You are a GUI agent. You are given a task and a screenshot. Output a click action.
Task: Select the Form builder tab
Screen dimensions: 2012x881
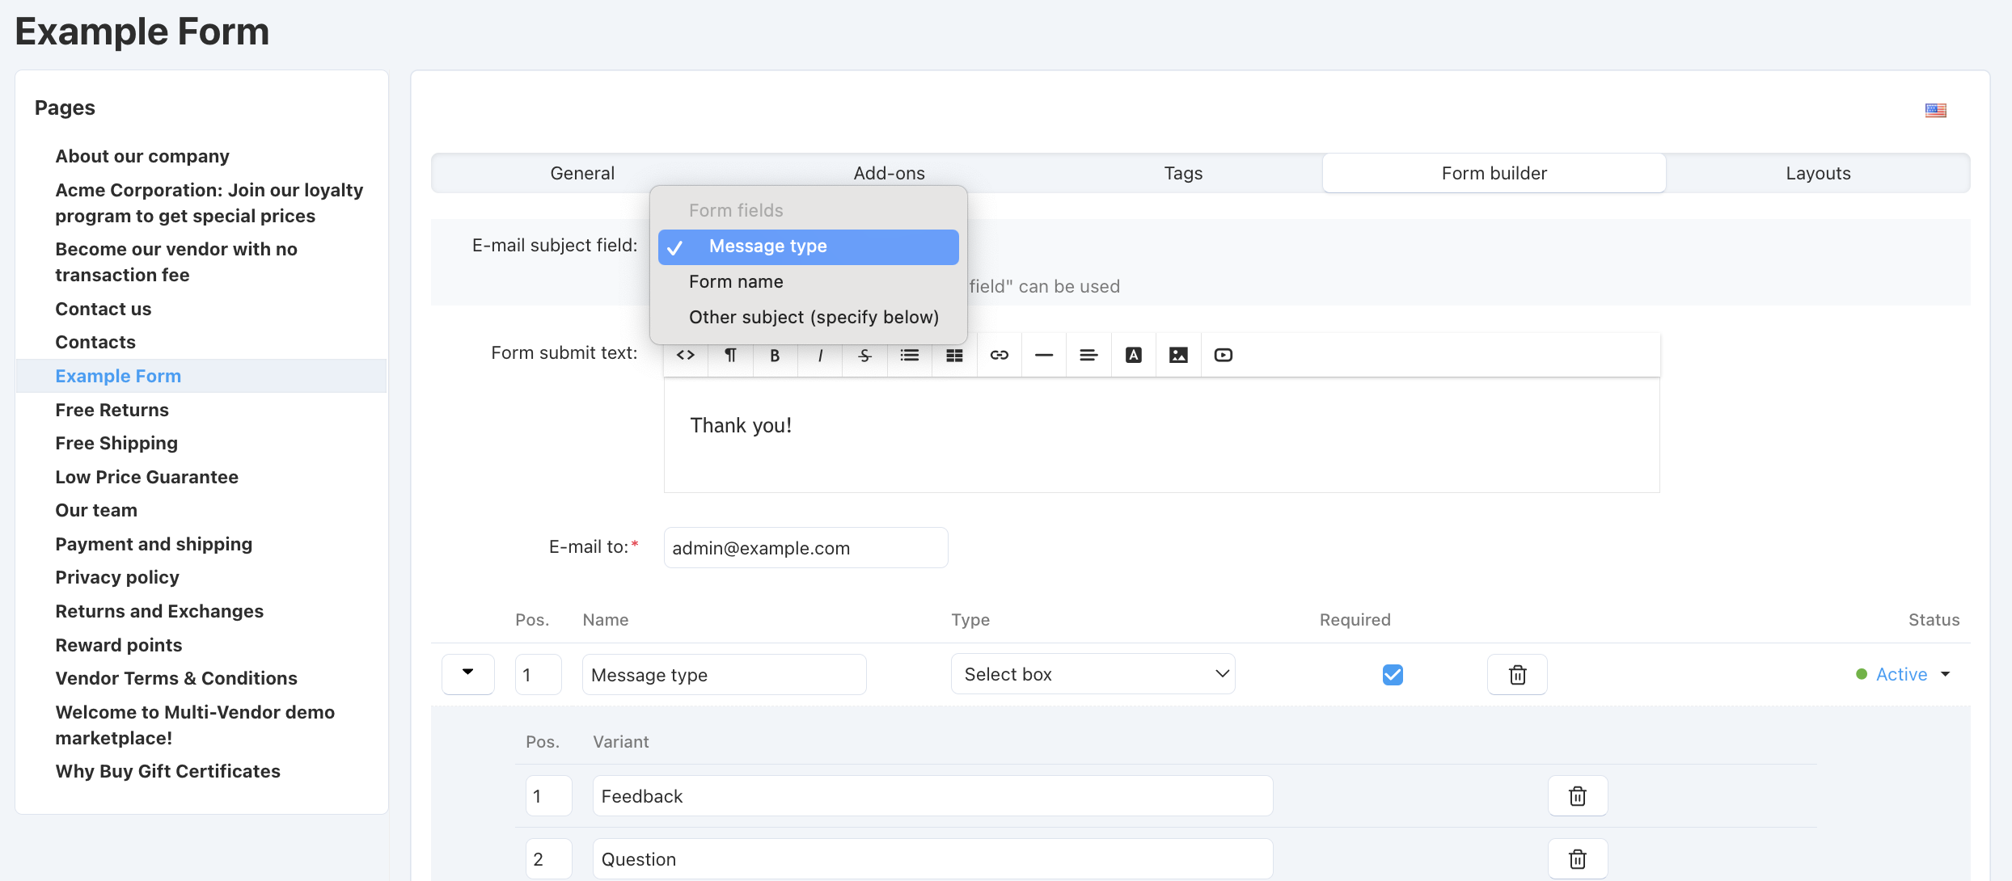[x=1494, y=173]
